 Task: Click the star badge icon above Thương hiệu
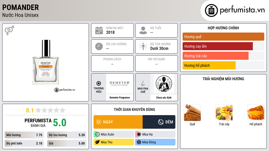99,83
